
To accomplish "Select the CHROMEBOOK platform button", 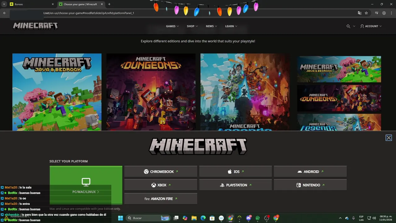I will [161, 172].
